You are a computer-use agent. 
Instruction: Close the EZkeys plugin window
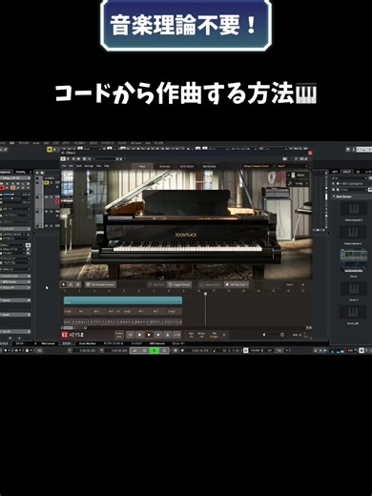click(x=310, y=154)
